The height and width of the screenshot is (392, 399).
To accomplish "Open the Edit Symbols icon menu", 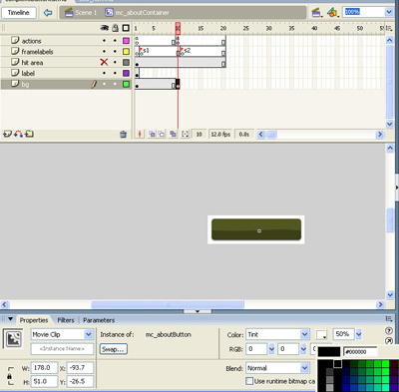I will coord(332,13).
